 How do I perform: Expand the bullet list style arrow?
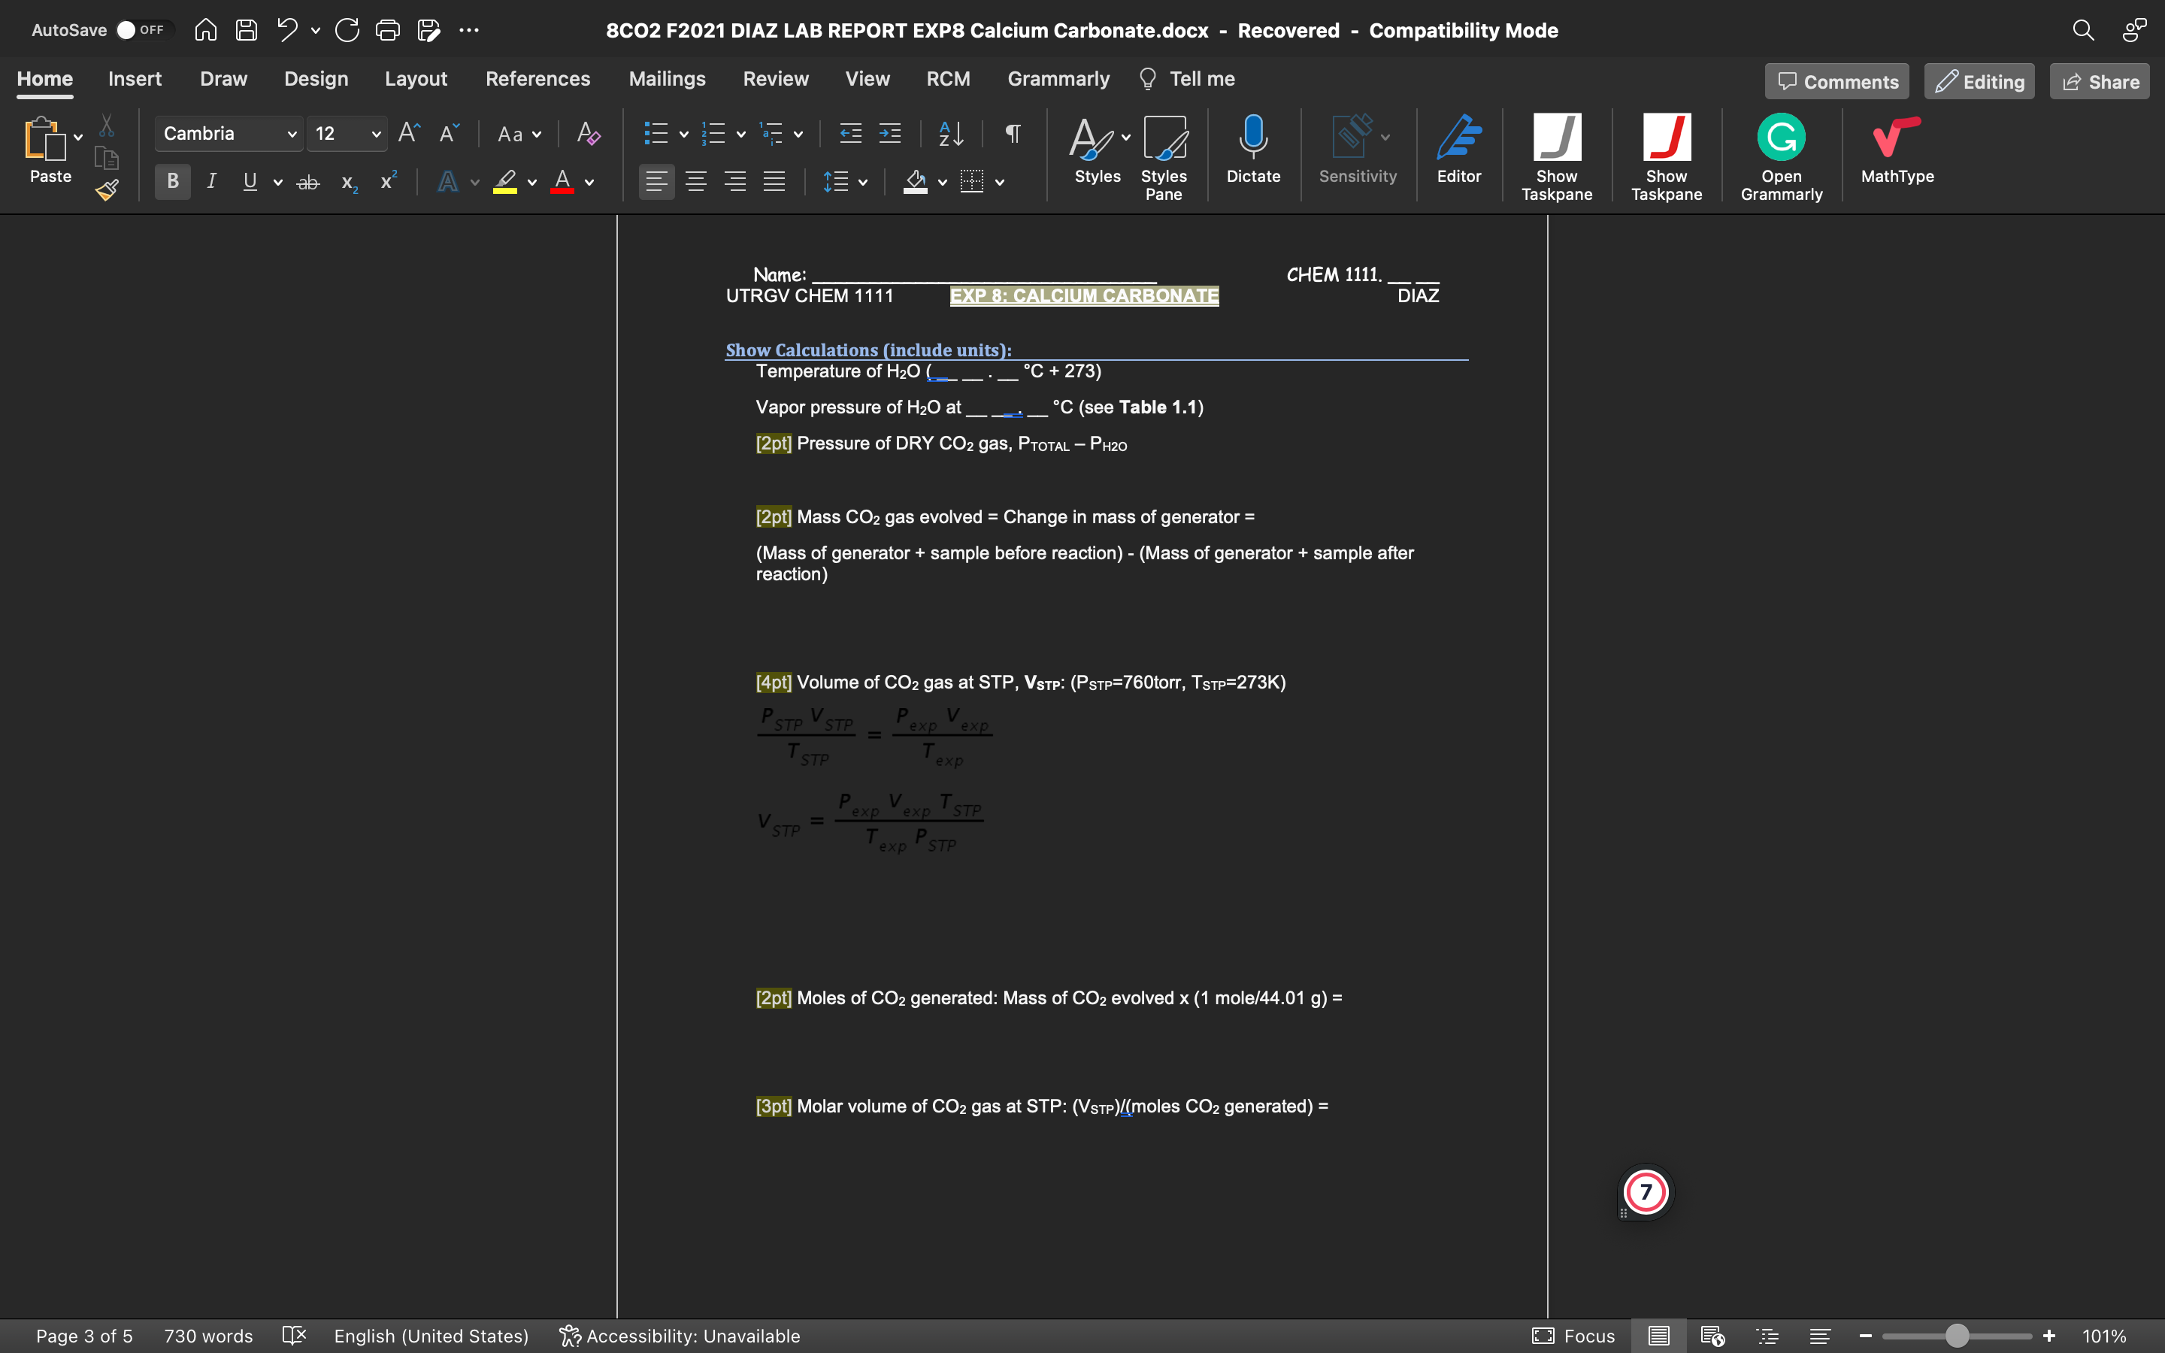(x=683, y=135)
